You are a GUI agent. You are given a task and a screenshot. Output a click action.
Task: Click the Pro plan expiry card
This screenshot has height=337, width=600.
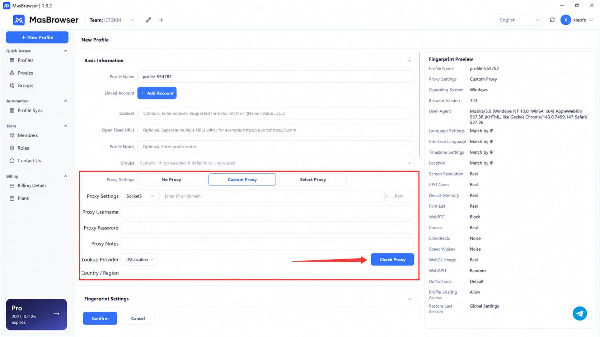coord(37,314)
